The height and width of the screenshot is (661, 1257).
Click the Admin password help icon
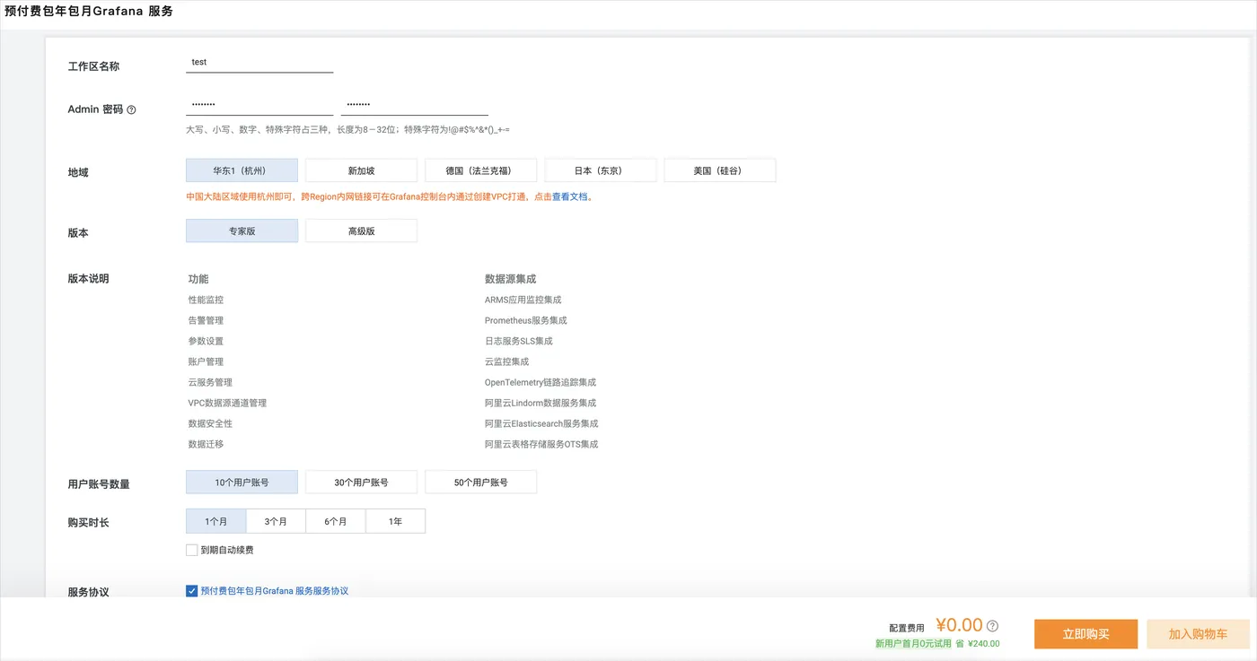131,109
